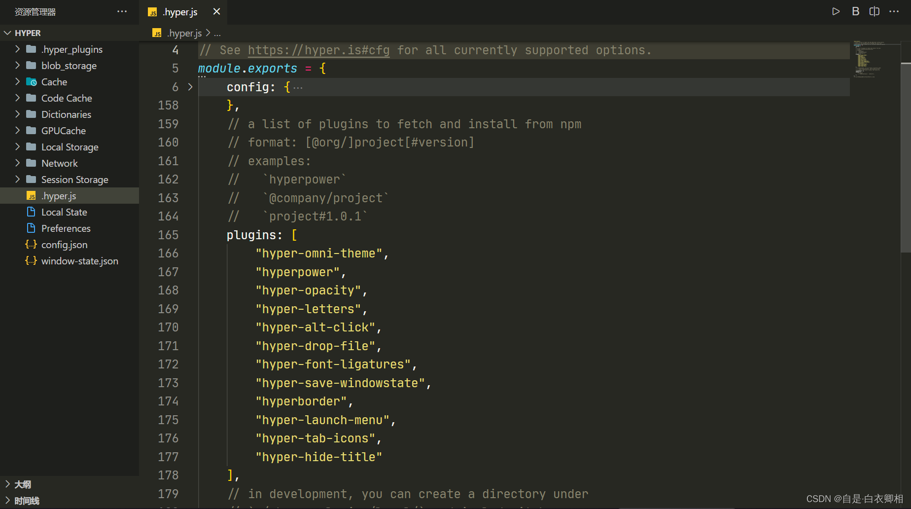Click the Code Cache folder icon
This screenshot has width=911, height=509.
click(31, 98)
